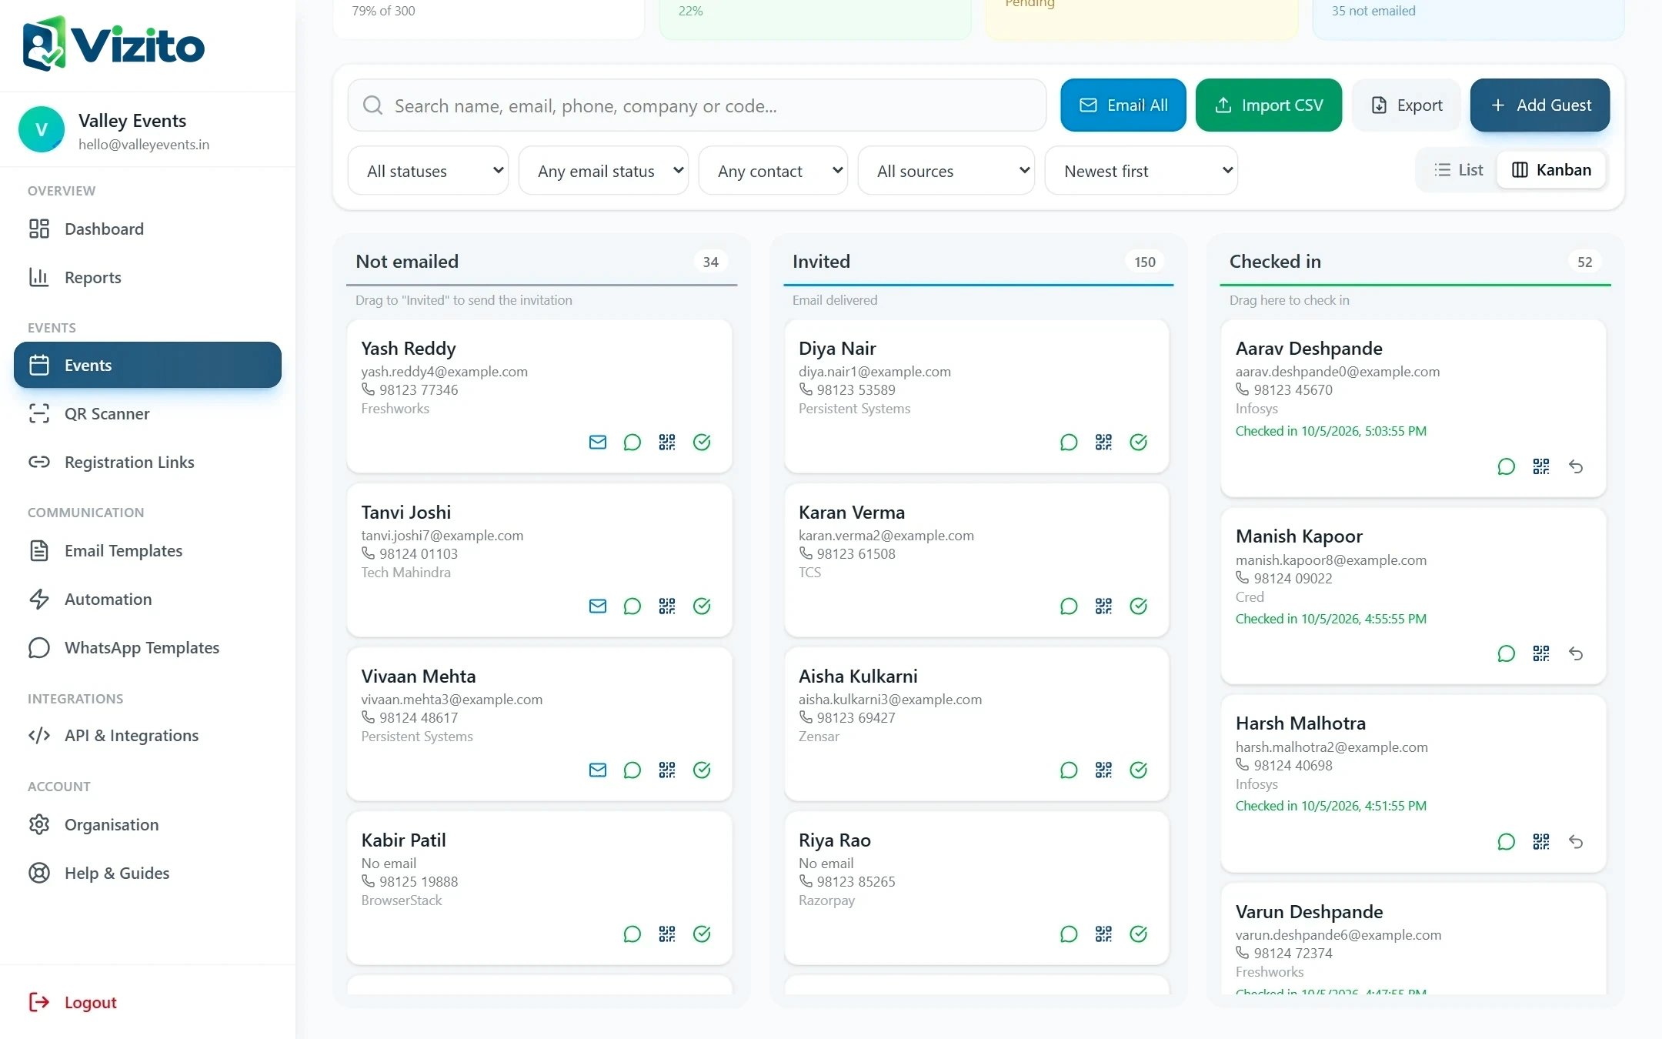Open WhatsApp chat for Aisha Kulkarni
1662x1039 pixels.
point(1069,770)
